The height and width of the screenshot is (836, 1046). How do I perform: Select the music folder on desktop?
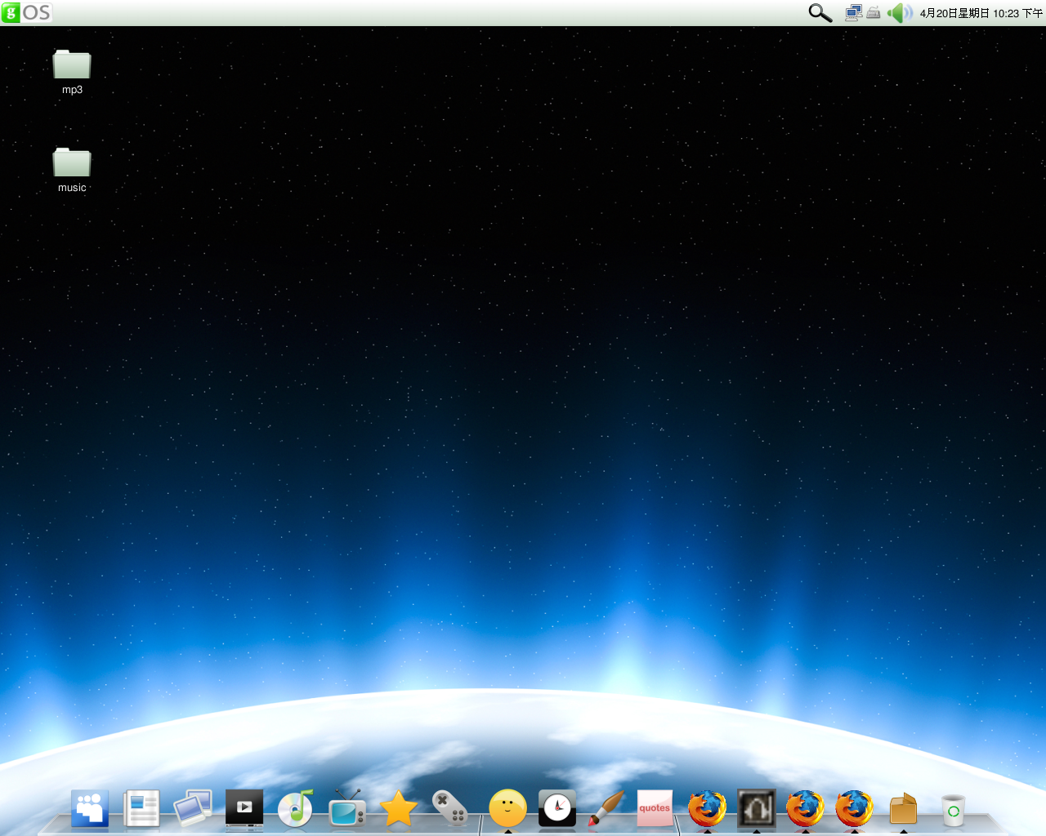point(72,170)
